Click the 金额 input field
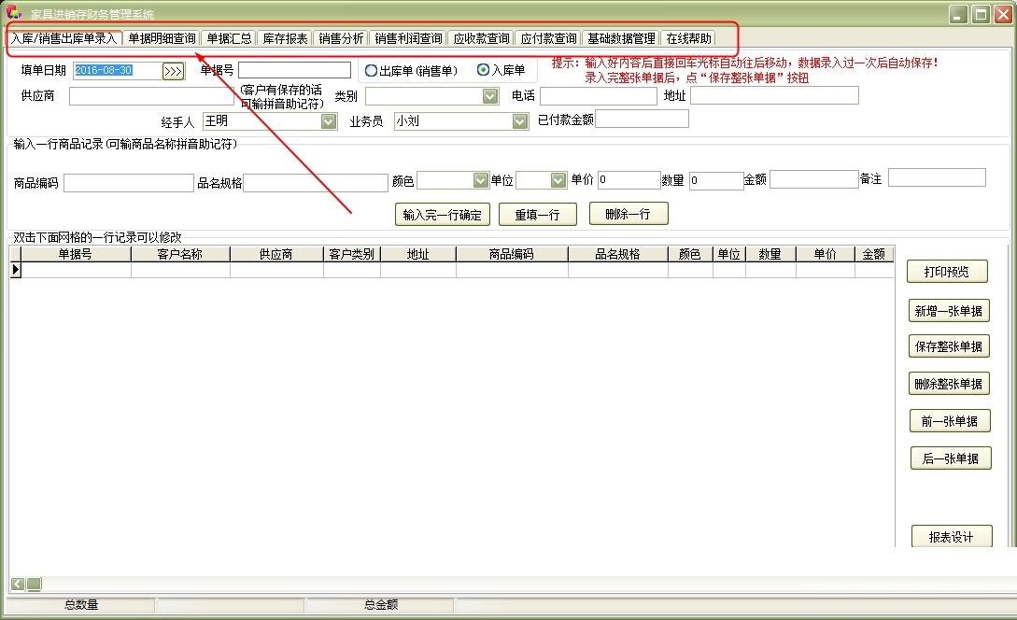 click(x=814, y=179)
